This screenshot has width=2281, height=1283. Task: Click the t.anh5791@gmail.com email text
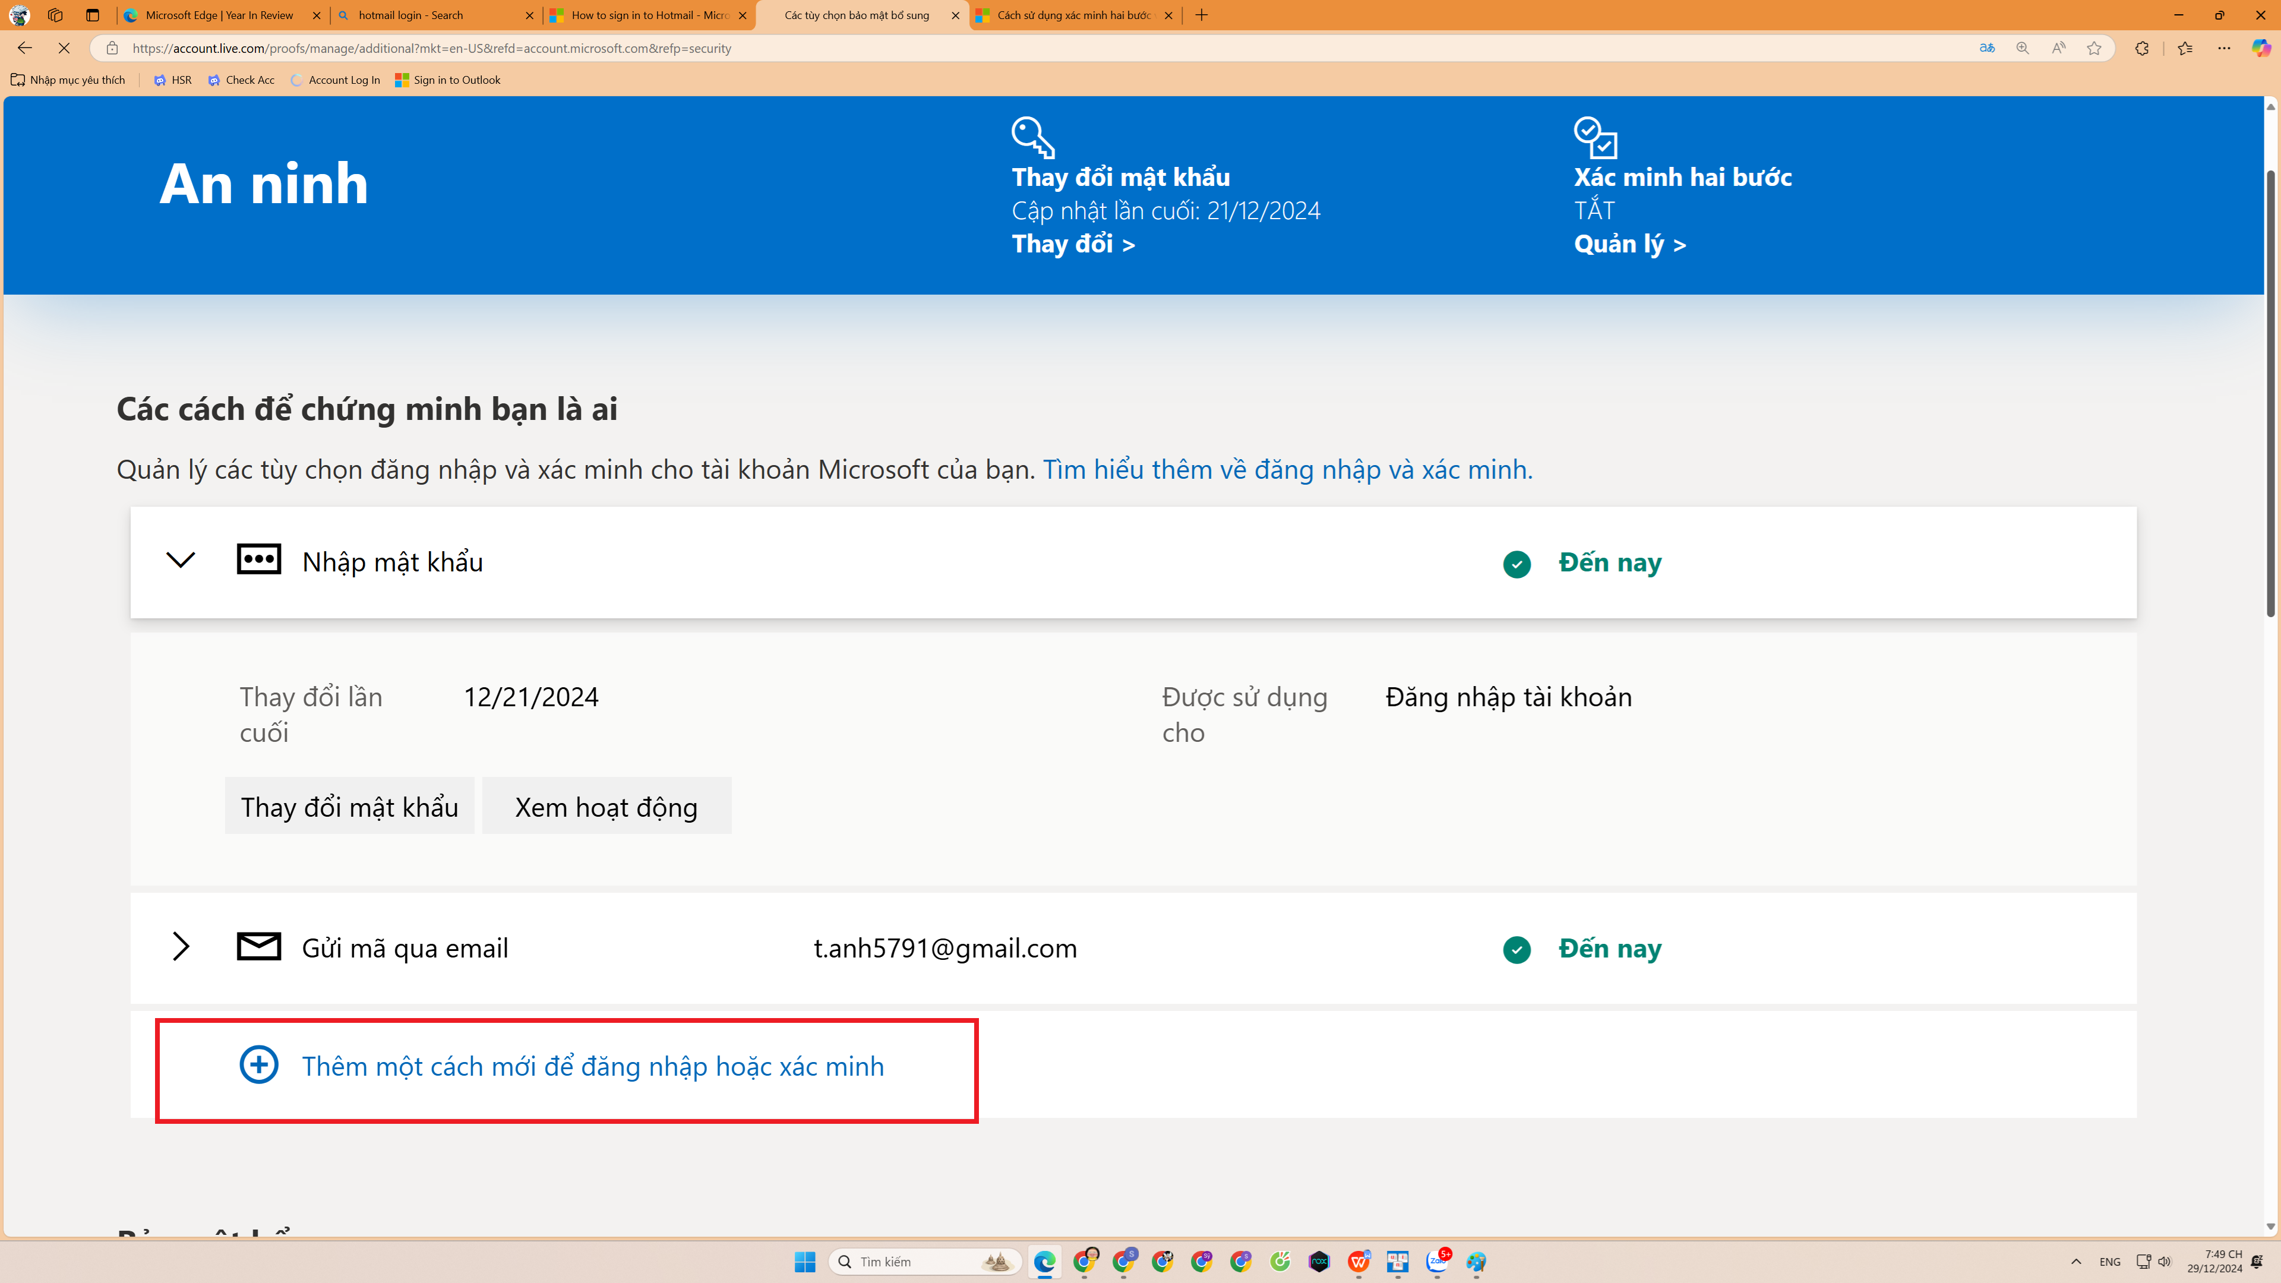(x=945, y=949)
